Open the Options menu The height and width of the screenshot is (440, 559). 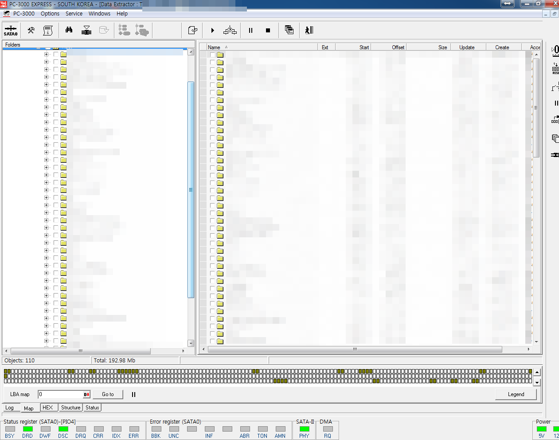pyautogui.click(x=50, y=13)
